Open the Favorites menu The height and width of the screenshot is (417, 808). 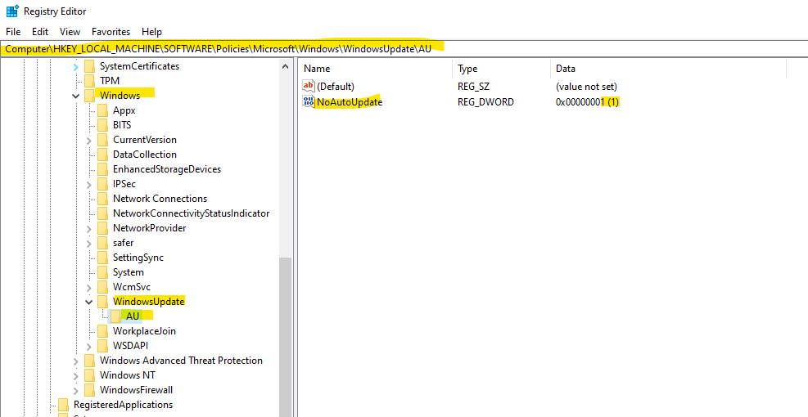111,32
